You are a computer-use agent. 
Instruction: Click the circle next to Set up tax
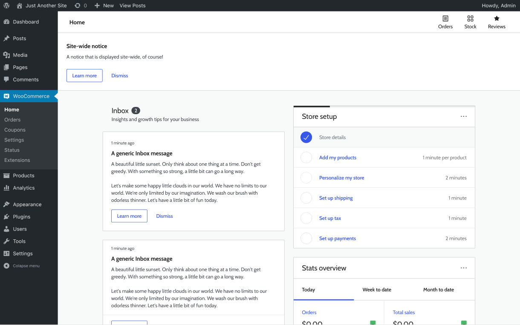[306, 218]
